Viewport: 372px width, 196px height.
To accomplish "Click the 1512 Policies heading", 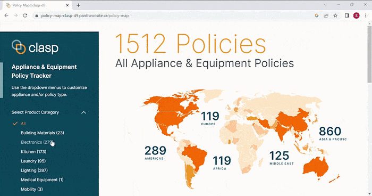I will click(x=190, y=44).
